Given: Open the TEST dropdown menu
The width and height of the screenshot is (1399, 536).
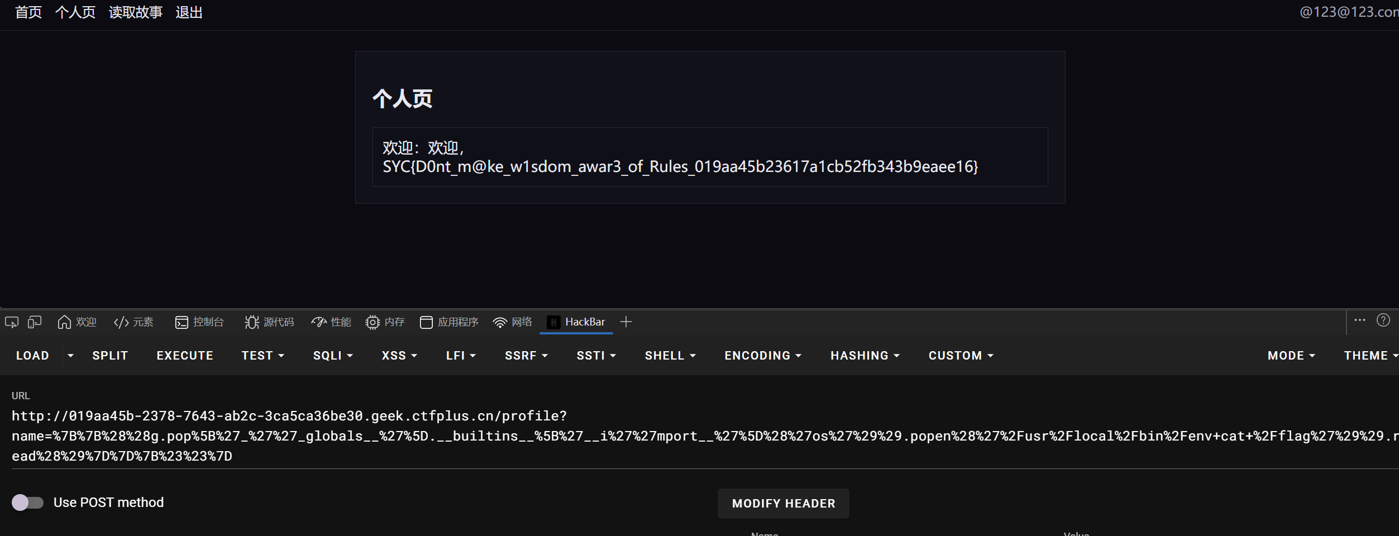Looking at the screenshot, I should (x=263, y=356).
